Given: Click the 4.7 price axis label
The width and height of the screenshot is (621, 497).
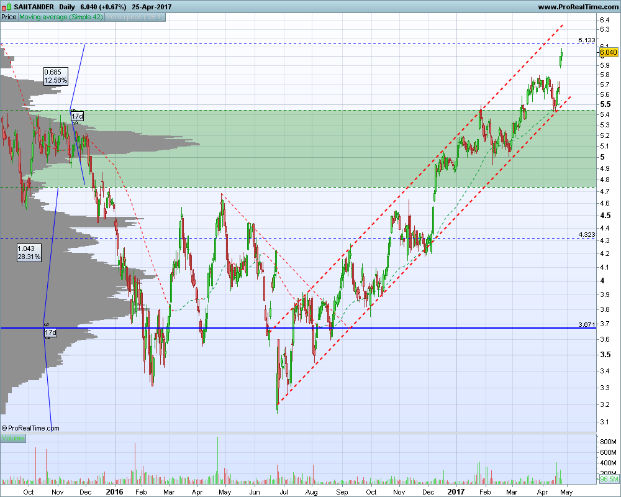Looking at the screenshot, I should pos(605,191).
